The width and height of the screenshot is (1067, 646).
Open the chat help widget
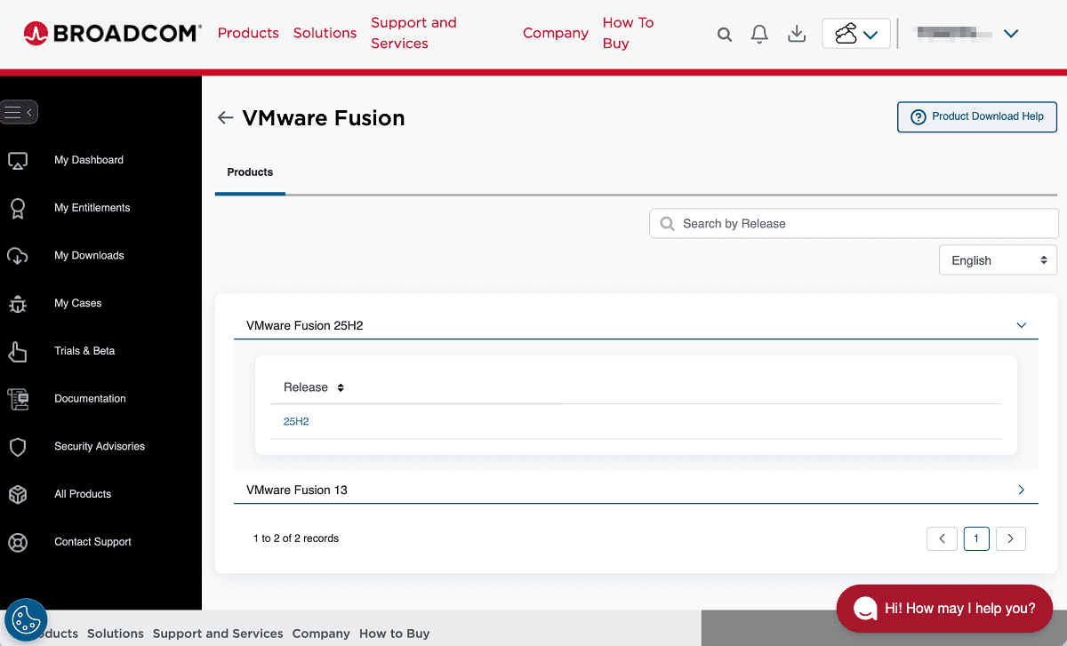point(944,609)
